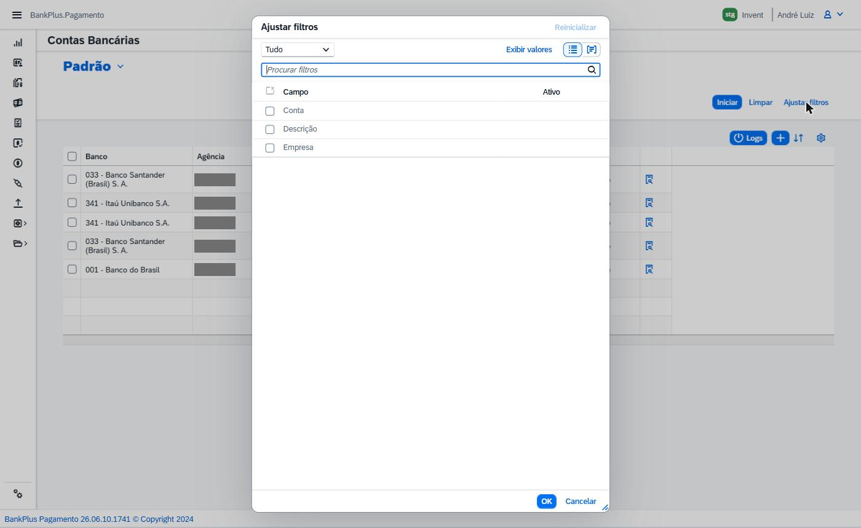Open the Tudo dropdown

tap(298, 50)
